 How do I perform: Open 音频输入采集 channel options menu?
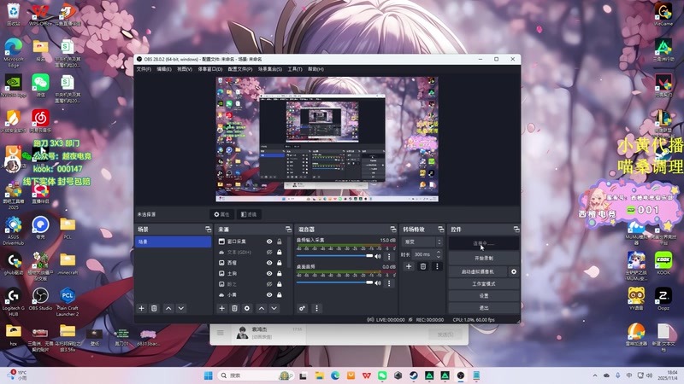tap(389, 257)
